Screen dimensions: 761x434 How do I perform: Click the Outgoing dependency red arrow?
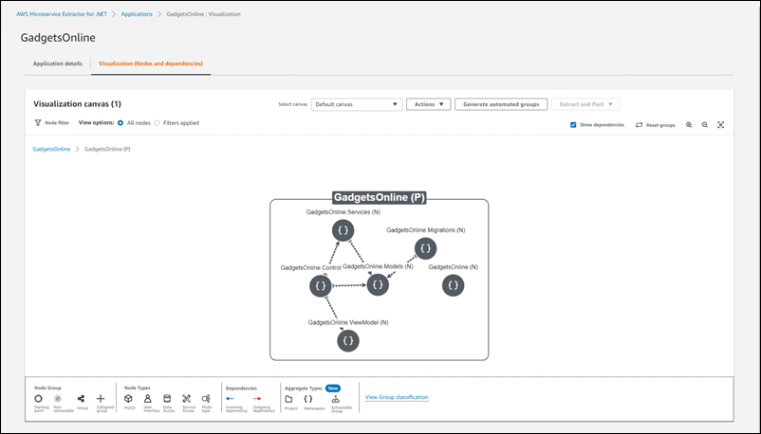pyautogui.click(x=257, y=399)
